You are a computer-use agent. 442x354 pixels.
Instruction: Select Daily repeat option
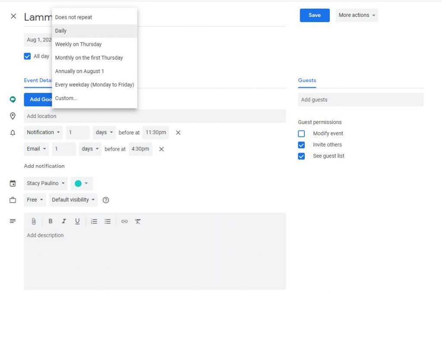point(95,31)
